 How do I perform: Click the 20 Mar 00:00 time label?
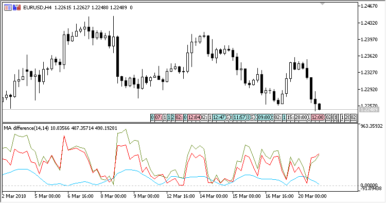click(312, 196)
